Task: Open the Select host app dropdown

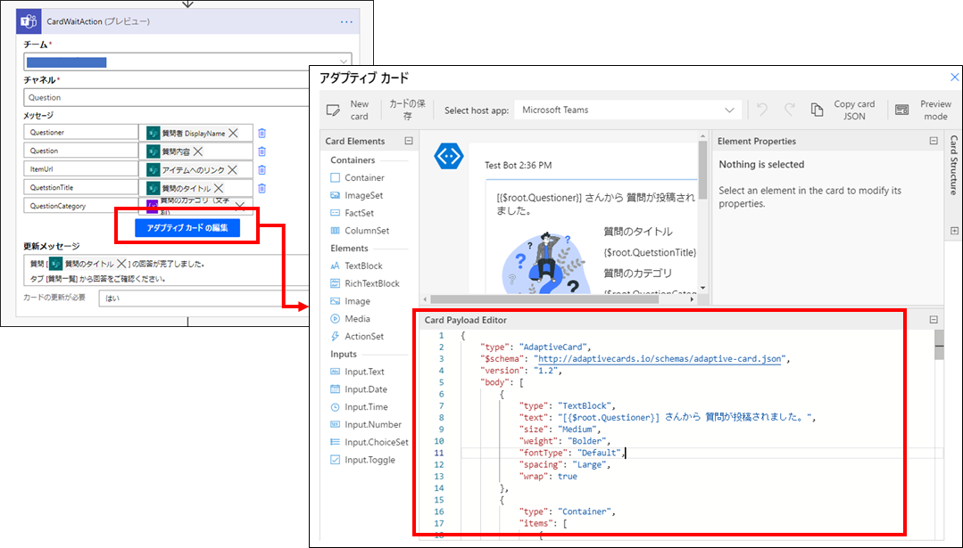Action: click(x=627, y=110)
